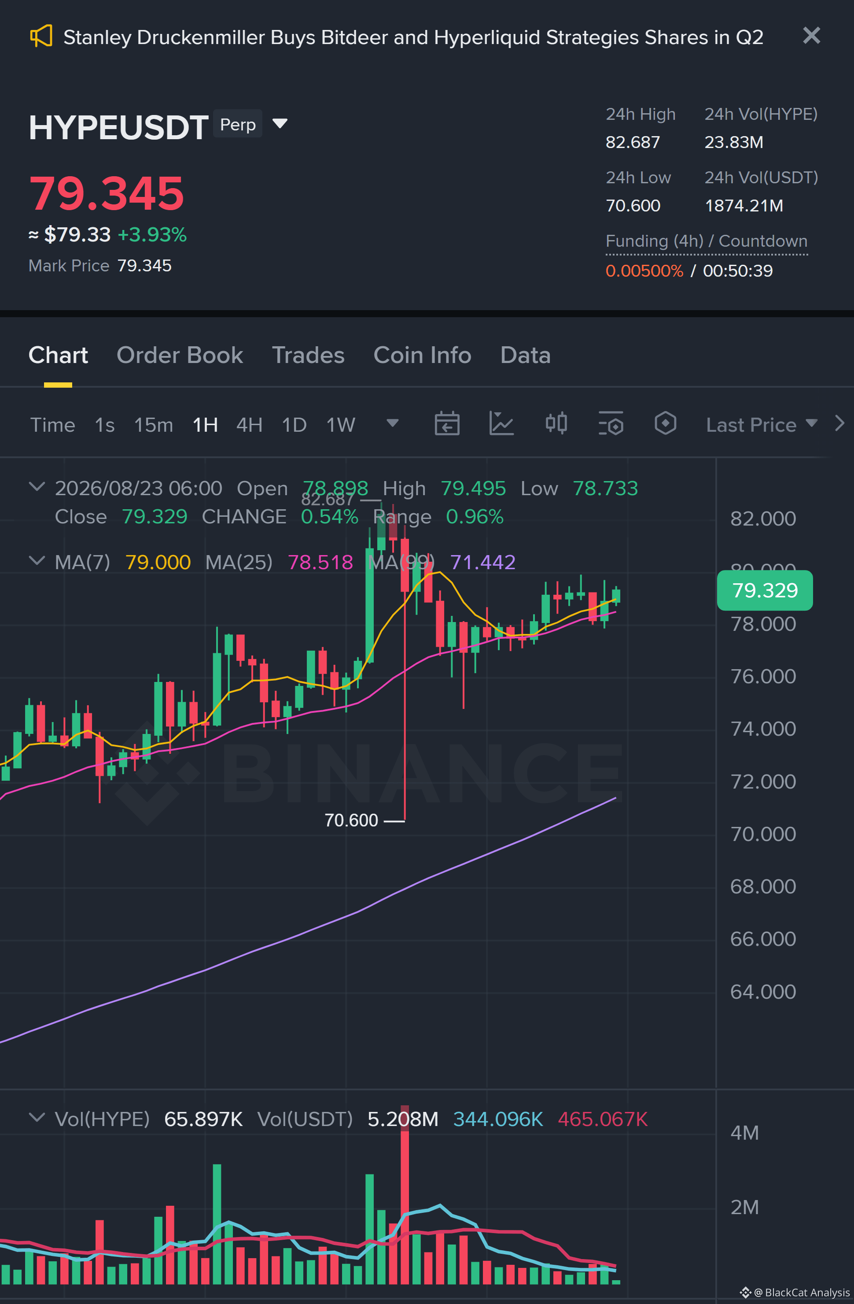
Task: Click the 4M volume axis label
Action: pyautogui.click(x=744, y=1133)
